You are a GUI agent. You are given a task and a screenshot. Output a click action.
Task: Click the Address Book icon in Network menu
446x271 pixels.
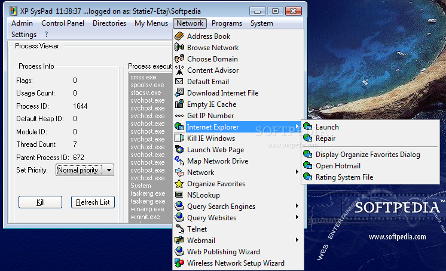(179, 36)
